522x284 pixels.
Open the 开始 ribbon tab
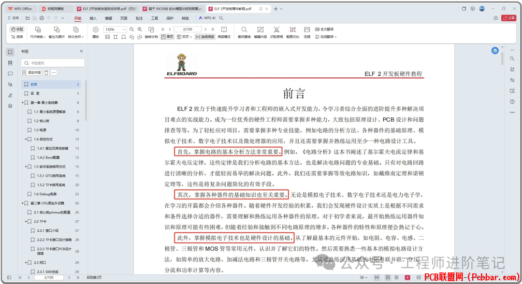(x=77, y=18)
